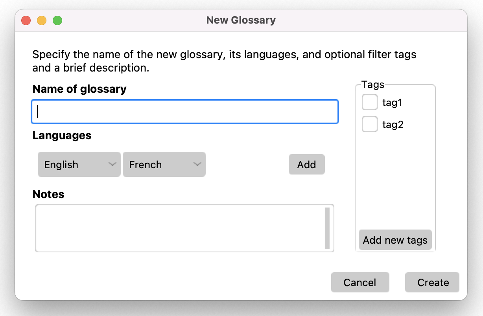The height and width of the screenshot is (316, 483).
Task: Enable the tag2 checkbox
Action: point(369,125)
